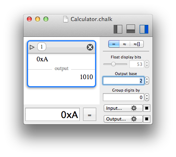Click in the 0xA expression input field
176x157 pixels.
[52, 114]
